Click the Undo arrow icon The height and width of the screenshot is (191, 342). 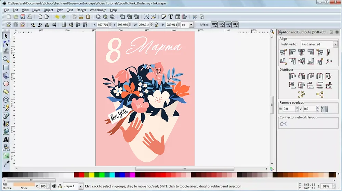click(x=57, y=17)
